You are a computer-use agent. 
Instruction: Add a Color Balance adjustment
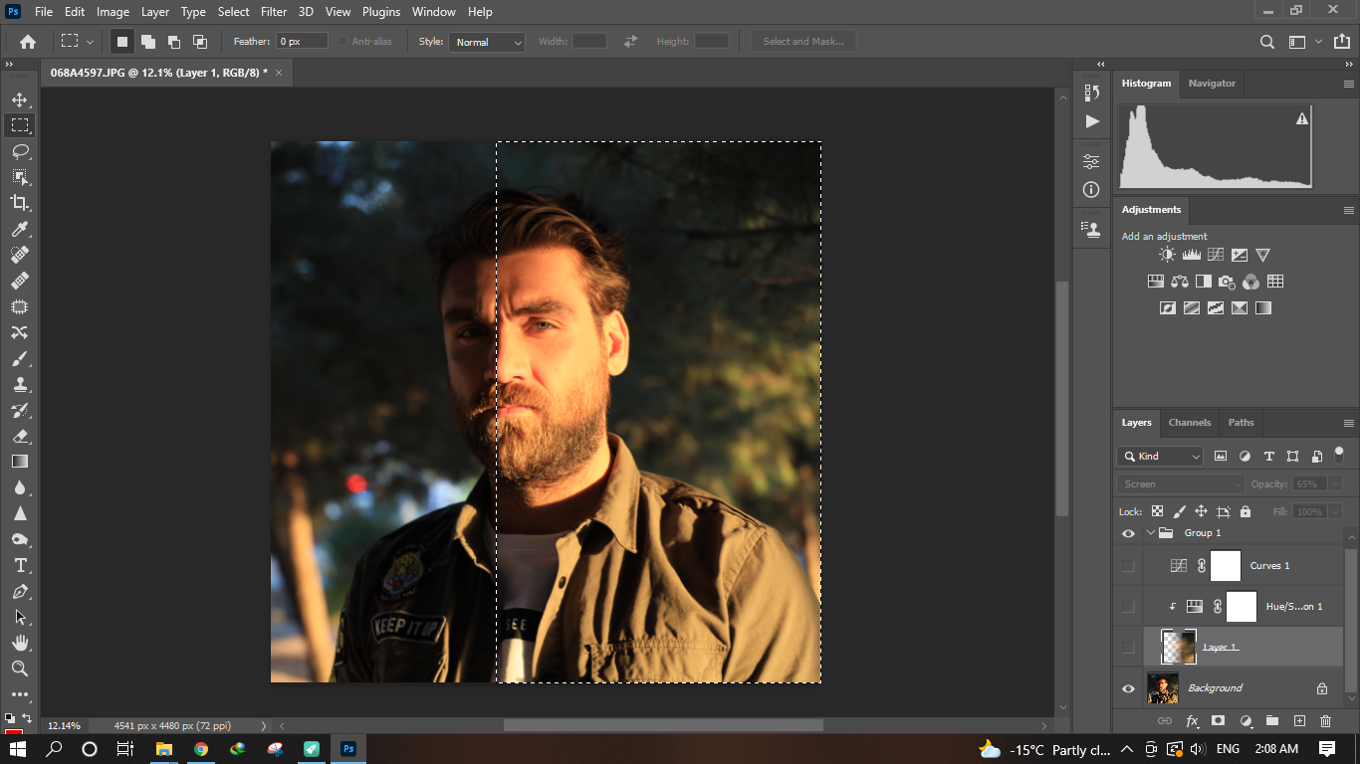point(1180,282)
